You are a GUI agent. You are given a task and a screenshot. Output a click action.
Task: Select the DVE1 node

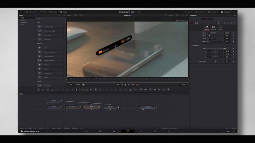coord(92,107)
